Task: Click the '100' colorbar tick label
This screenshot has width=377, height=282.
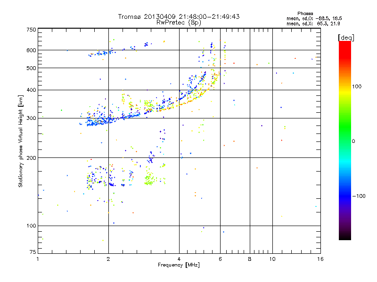Action: coord(357,86)
